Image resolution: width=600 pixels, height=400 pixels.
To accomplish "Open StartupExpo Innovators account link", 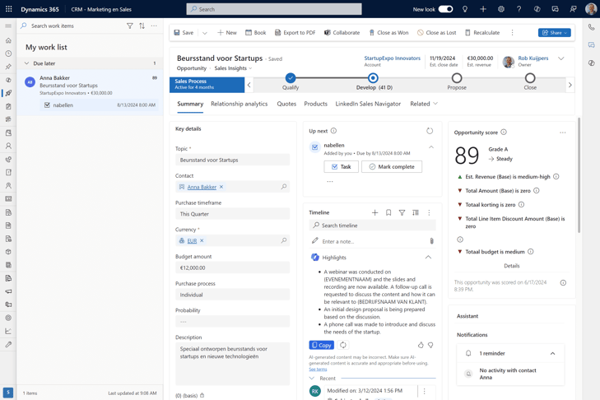I will 393,58.
